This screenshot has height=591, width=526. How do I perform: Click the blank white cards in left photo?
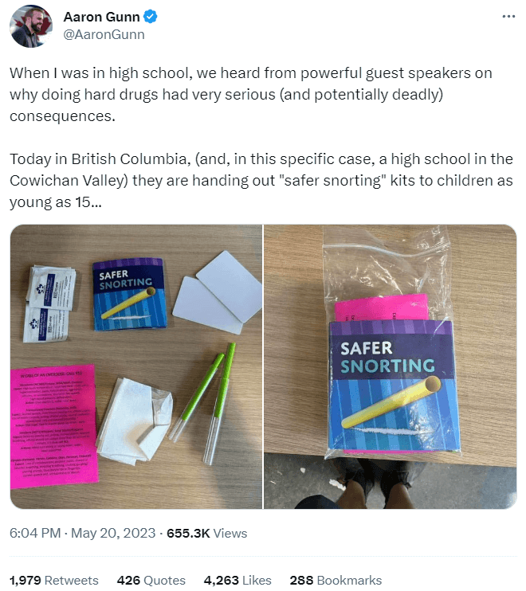[x=218, y=293]
